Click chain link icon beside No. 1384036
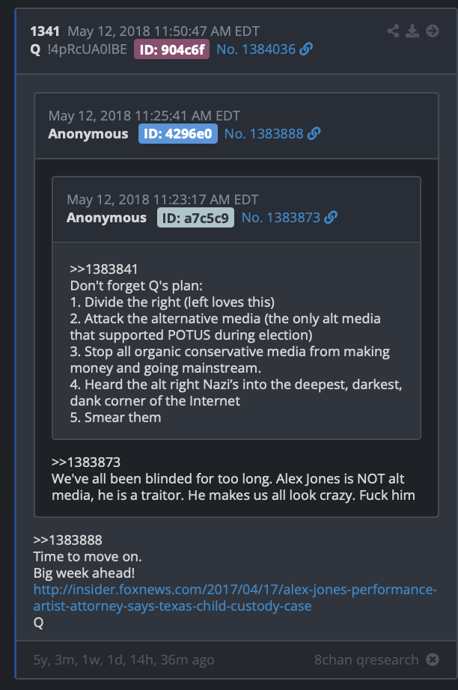 306,49
